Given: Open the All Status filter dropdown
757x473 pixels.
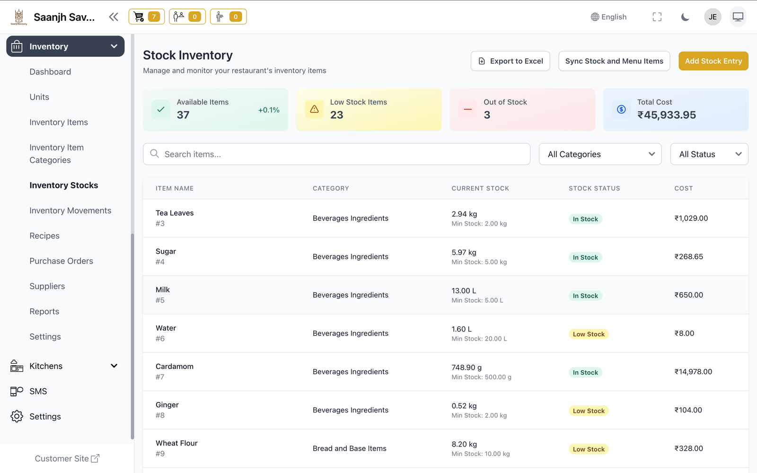Looking at the screenshot, I should pos(709,154).
